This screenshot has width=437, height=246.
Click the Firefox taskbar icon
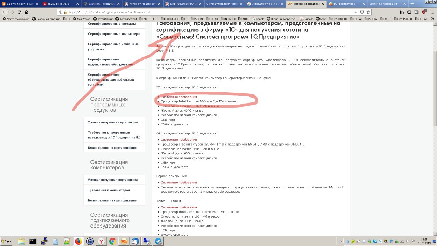click(x=78, y=241)
